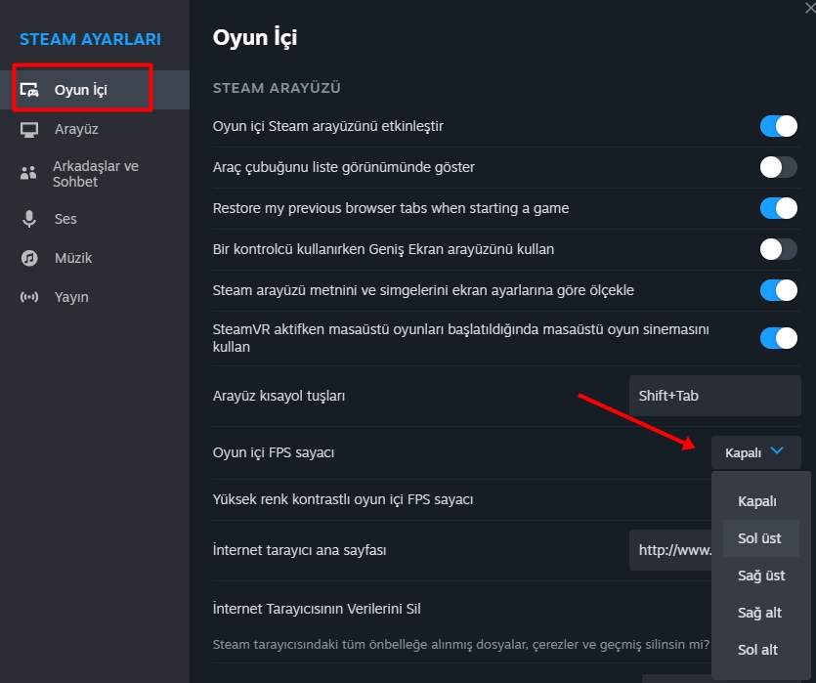
Task: Toggle SteamVR masaüstü oyun sineması switch
Action: point(779,338)
